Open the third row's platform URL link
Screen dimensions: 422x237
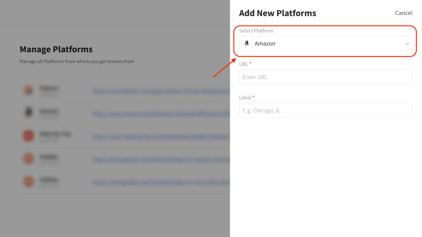(161, 137)
